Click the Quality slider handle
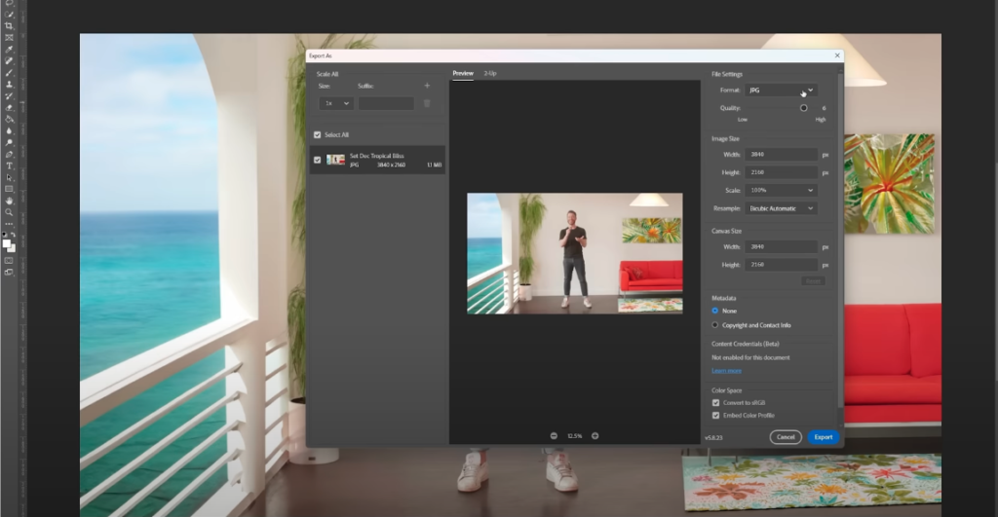 pyautogui.click(x=804, y=108)
